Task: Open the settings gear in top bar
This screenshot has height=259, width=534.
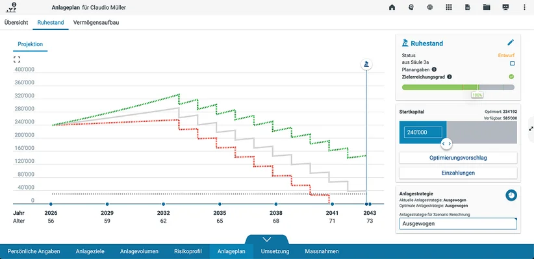Action: click(430, 7)
